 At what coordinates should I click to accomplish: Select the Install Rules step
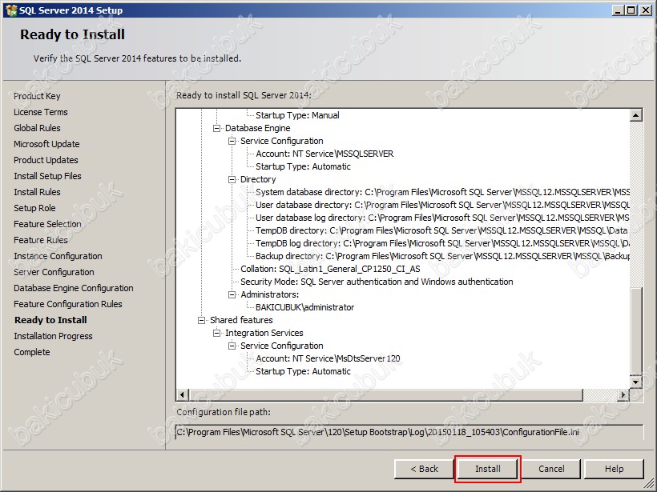[37, 192]
